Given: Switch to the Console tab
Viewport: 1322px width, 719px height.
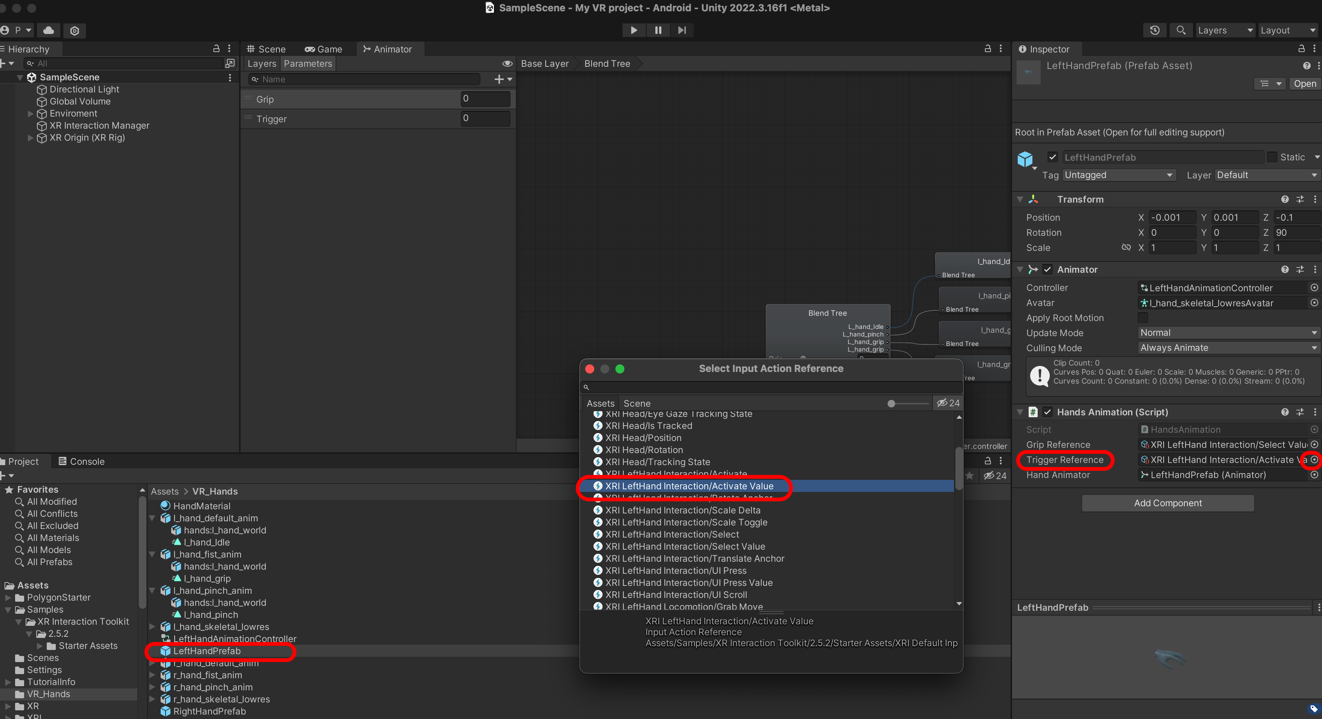Looking at the screenshot, I should click(81, 461).
